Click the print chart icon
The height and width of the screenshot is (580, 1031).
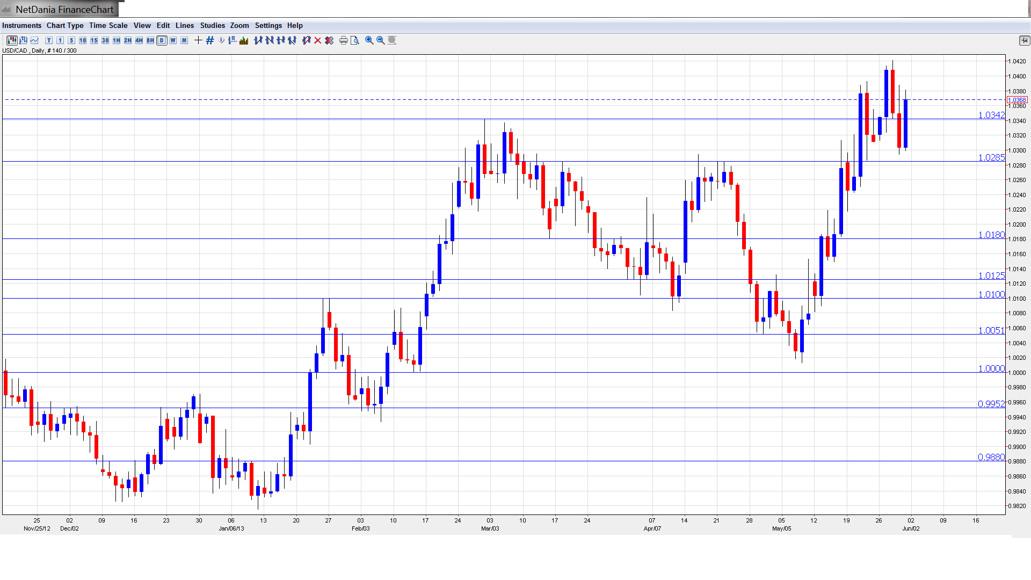pos(344,40)
